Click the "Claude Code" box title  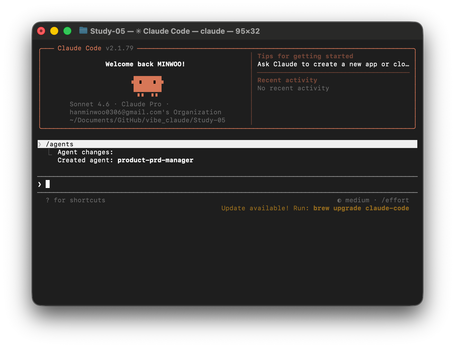(x=79, y=48)
